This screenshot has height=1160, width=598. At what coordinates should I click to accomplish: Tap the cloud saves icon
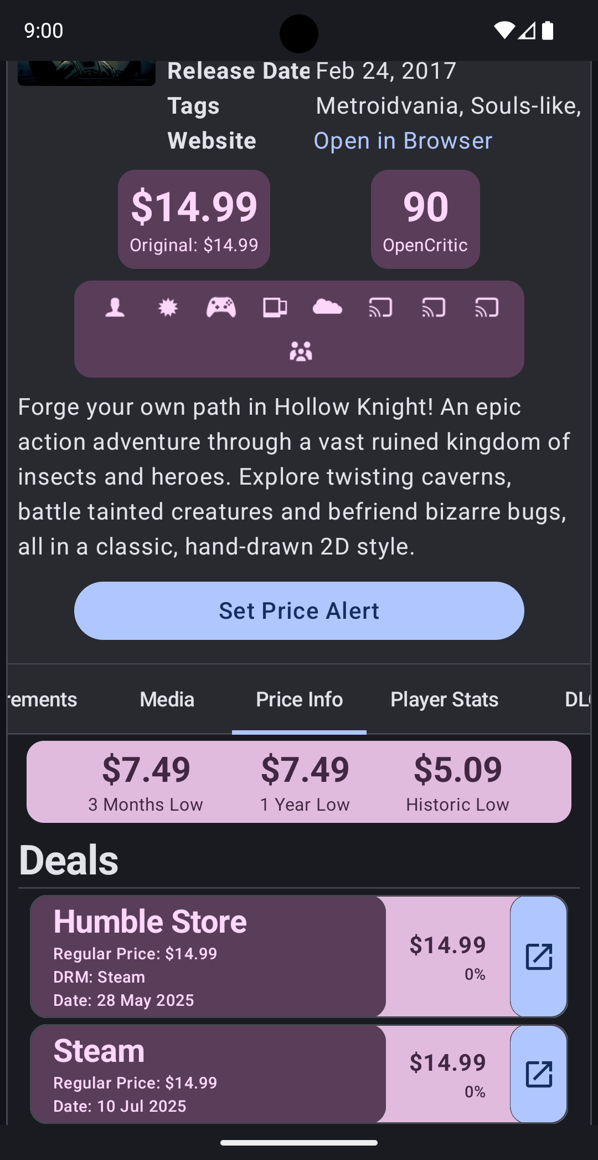coord(327,307)
